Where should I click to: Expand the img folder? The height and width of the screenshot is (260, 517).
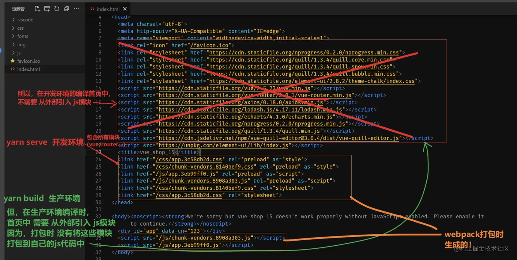pyautogui.click(x=21, y=45)
